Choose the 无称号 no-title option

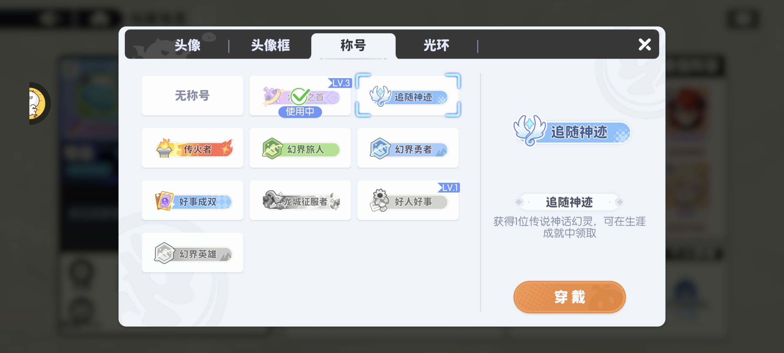tap(192, 96)
